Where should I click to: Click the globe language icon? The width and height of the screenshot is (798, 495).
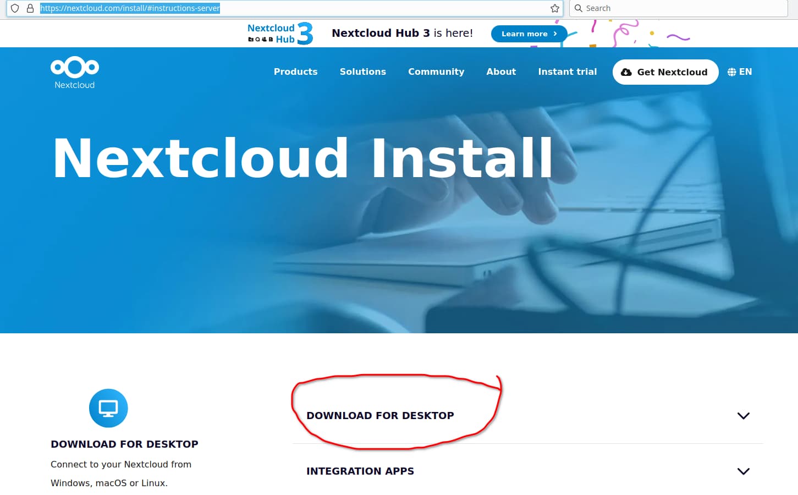click(731, 72)
